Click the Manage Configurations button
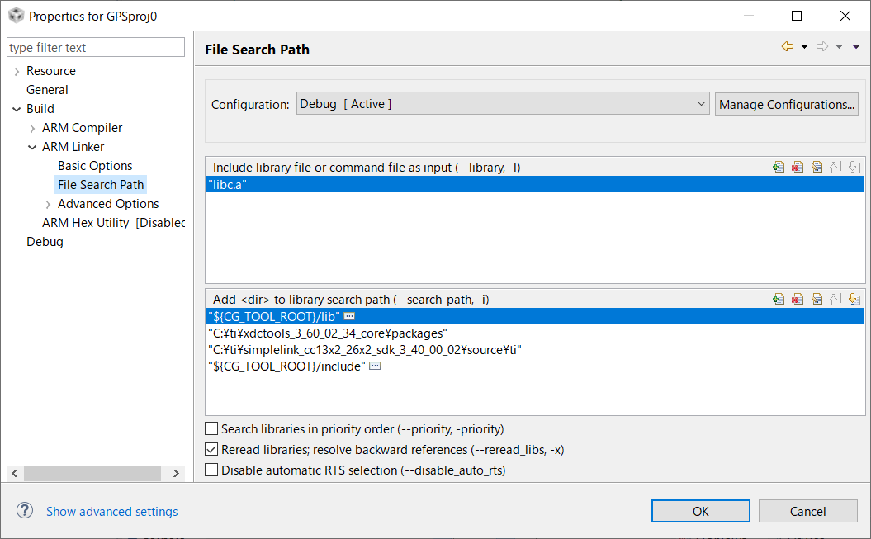 pos(786,104)
